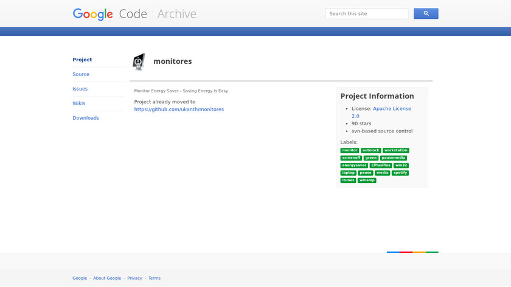Open the About Google footer link

tap(107, 278)
